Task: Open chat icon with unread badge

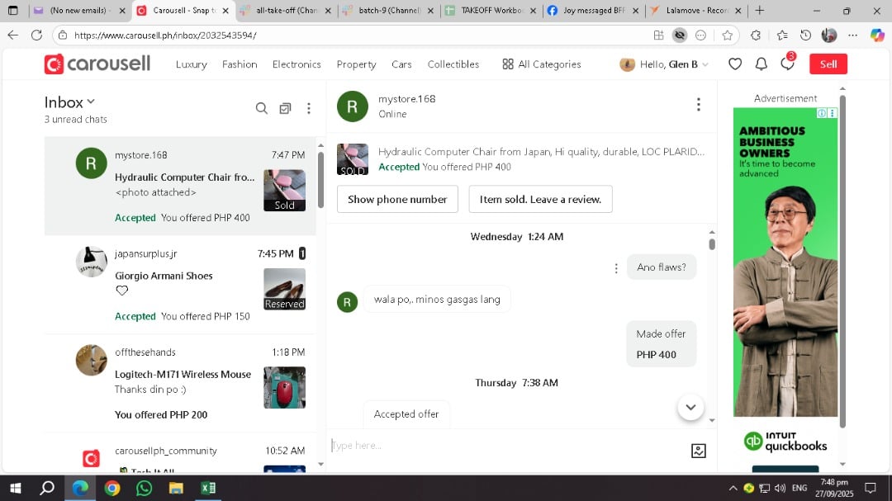Action: tap(787, 64)
